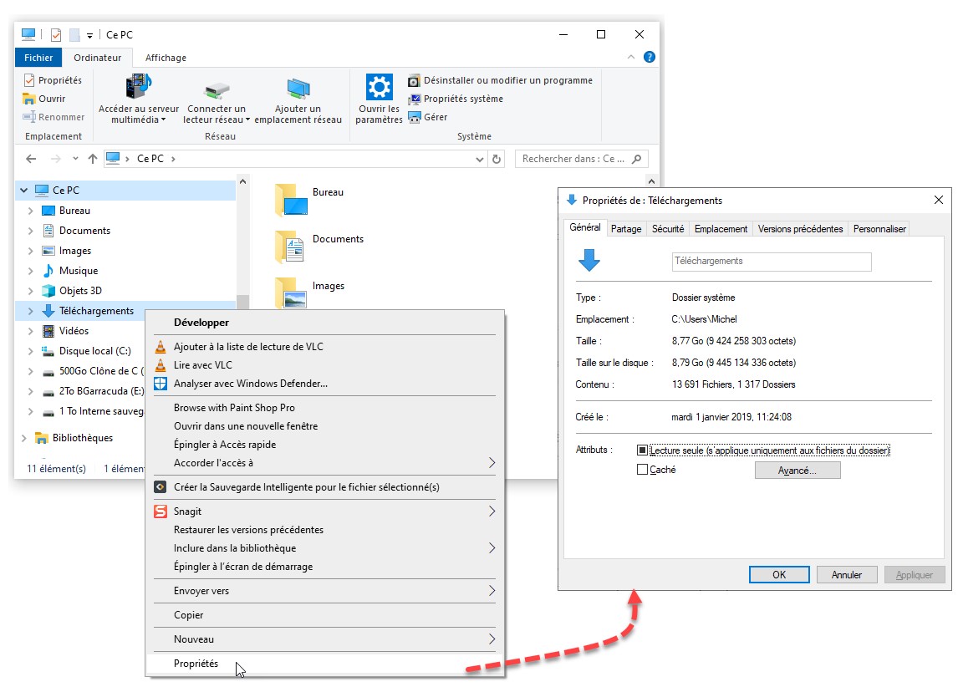
Task: Click the Connecter un lecteur réseau icon
Action: point(216,89)
